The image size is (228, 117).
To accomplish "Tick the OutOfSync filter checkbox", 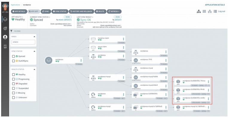I will point(13,61).
